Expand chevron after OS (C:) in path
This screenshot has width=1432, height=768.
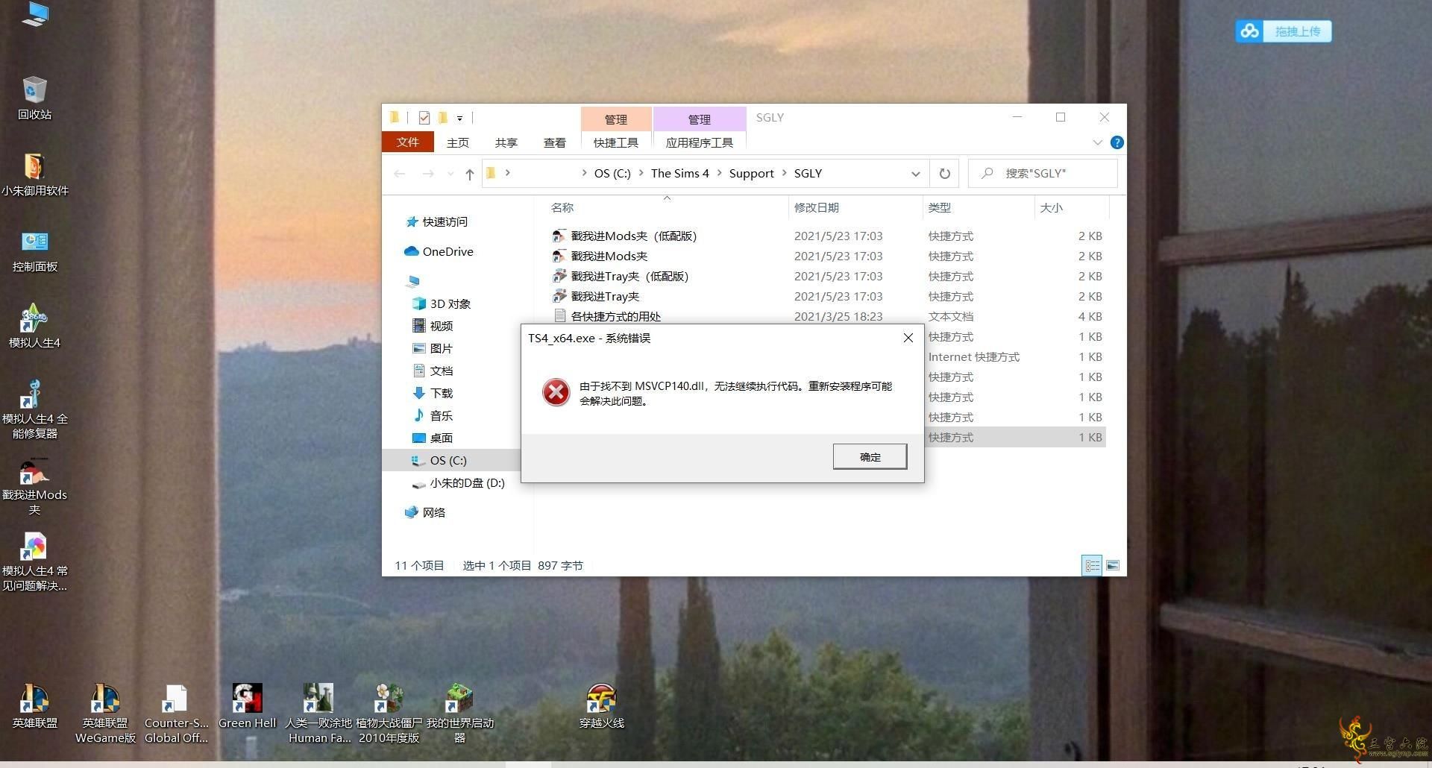coord(641,173)
